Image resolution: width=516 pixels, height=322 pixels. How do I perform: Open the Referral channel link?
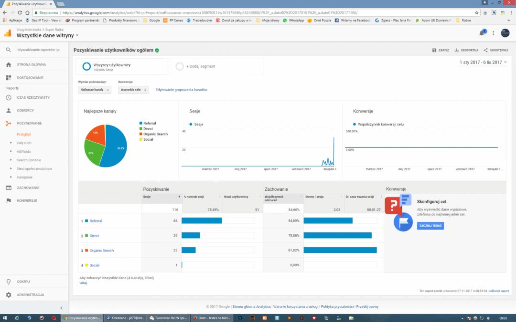(96, 221)
